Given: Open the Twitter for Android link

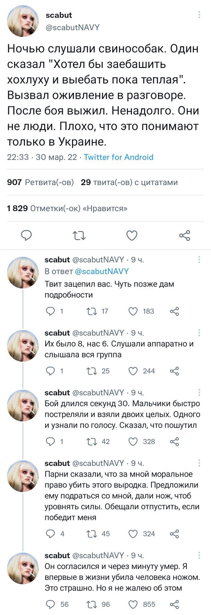Looking at the screenshot, I should pos(118,157).
